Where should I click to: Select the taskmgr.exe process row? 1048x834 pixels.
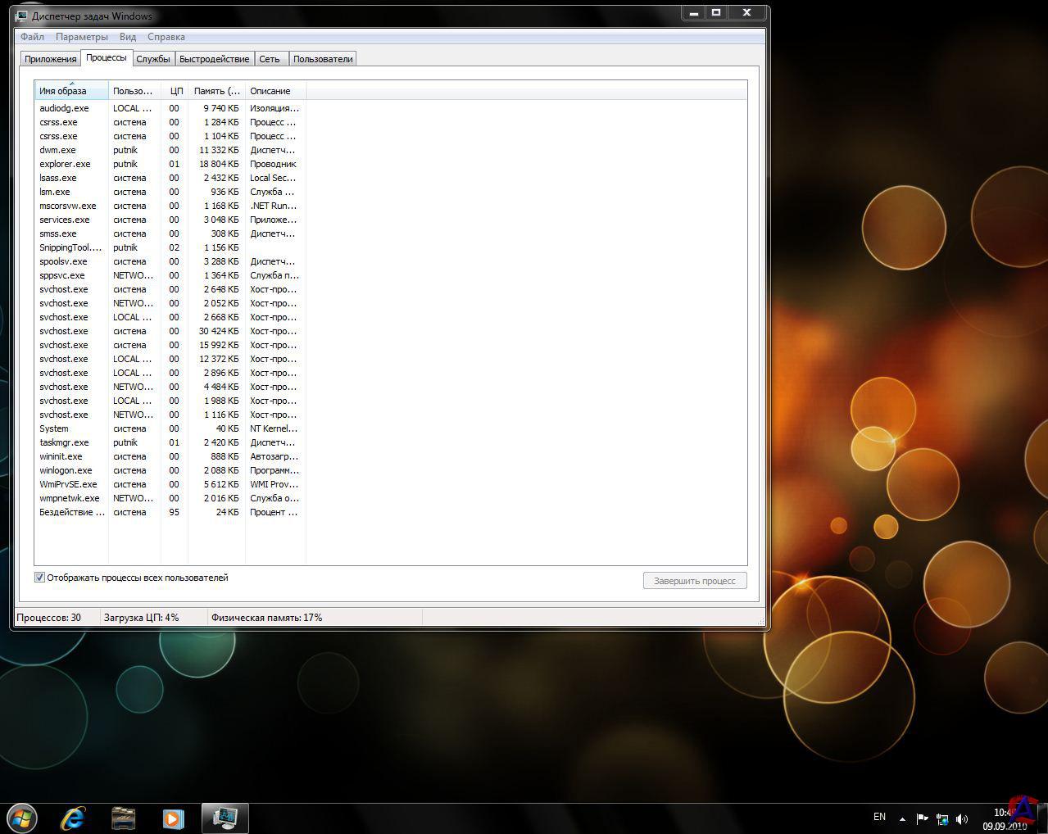tap(64, 442)
